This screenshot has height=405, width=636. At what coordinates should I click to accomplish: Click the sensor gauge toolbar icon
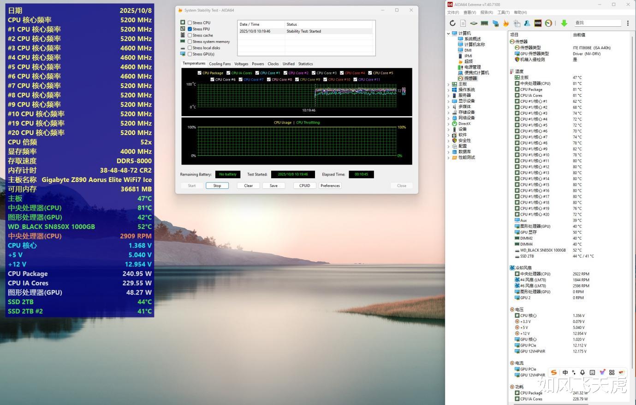[548, 23]
